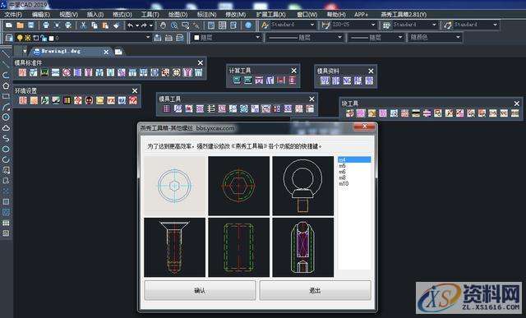
Task: Click the Open file folder icon
Action: pyautogui.click(x=20, y=25)
